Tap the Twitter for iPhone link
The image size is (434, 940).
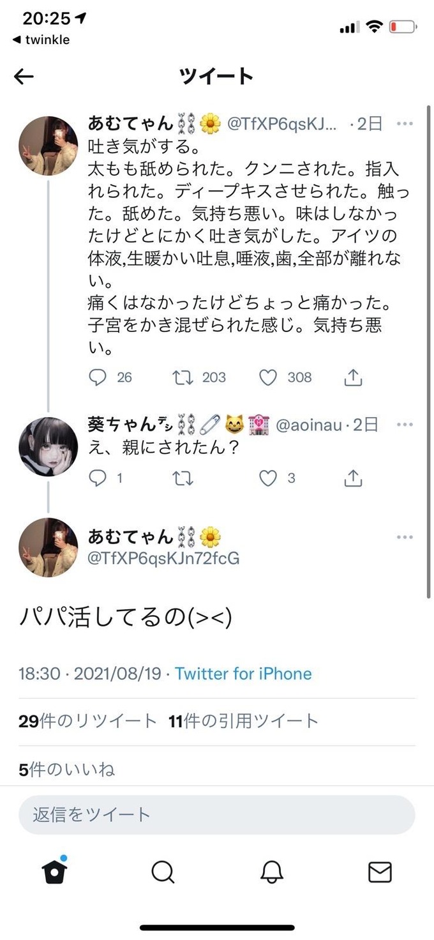point(243,674)
